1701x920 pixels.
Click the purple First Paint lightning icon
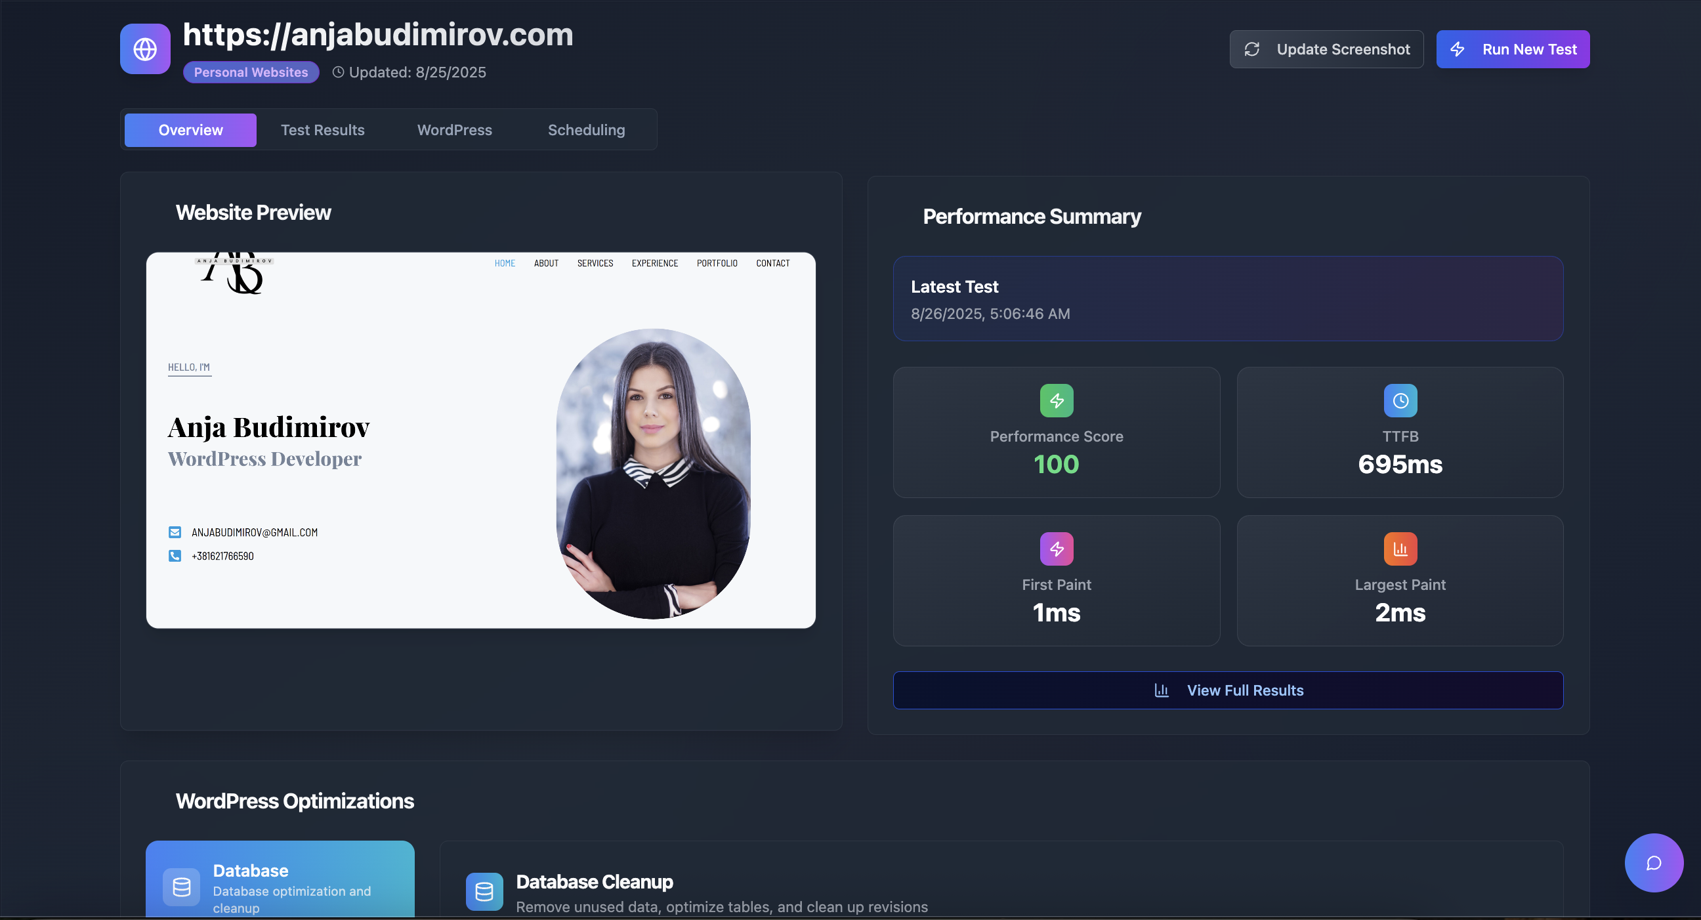(x=1056, y=548)
